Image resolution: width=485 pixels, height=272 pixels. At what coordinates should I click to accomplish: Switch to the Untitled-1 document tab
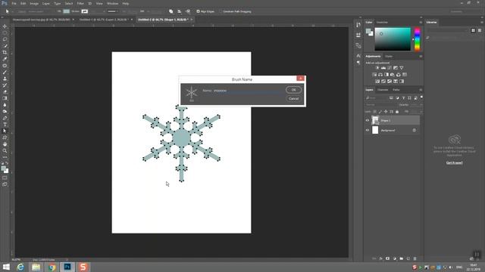click(x=104, y=20)
